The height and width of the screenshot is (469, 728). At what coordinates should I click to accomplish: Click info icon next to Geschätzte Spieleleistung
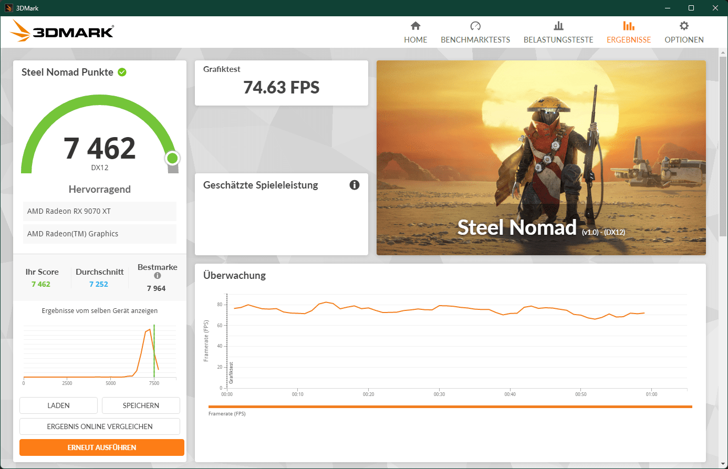tap(355, 185)
